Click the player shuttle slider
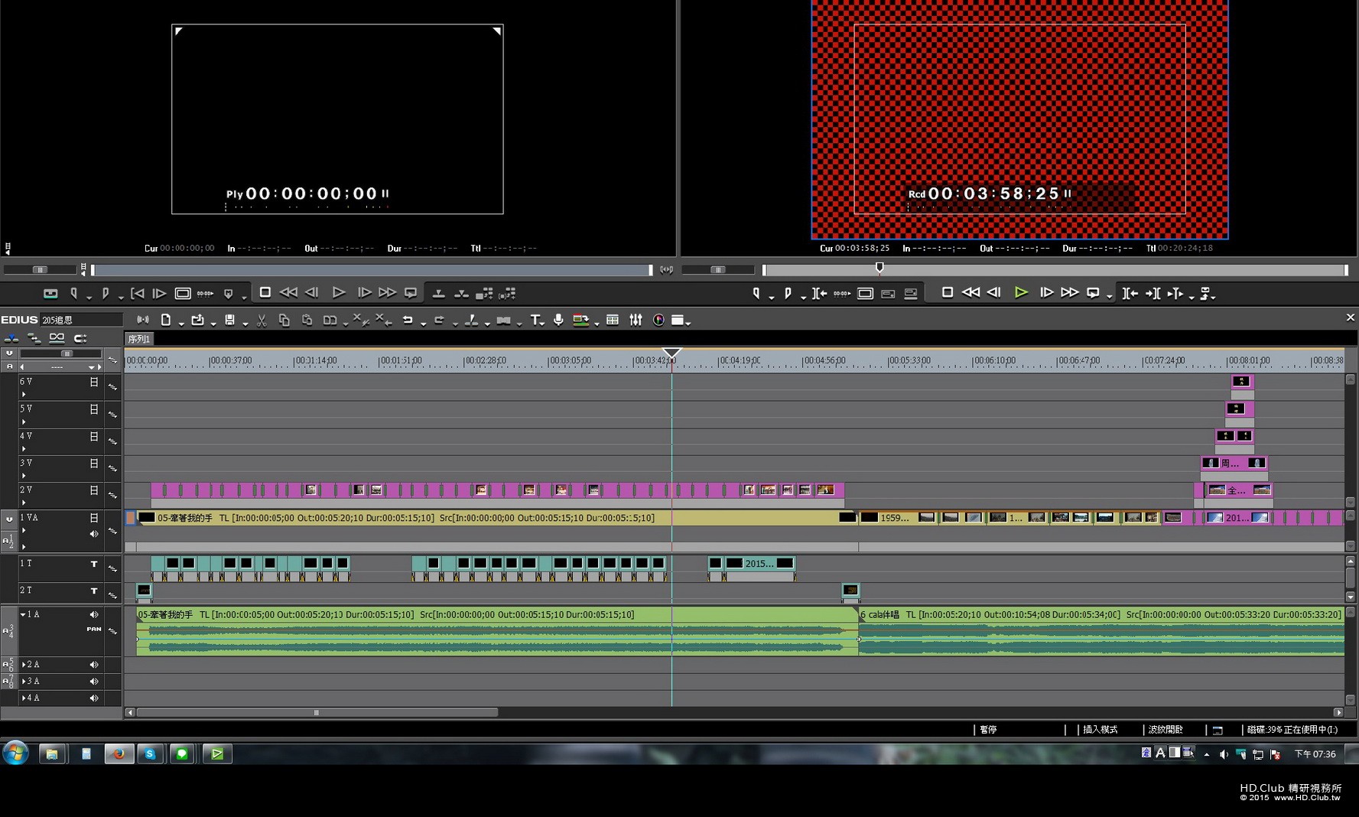The height and width of the screenshot is (817, 1359). tap(40, 270)
